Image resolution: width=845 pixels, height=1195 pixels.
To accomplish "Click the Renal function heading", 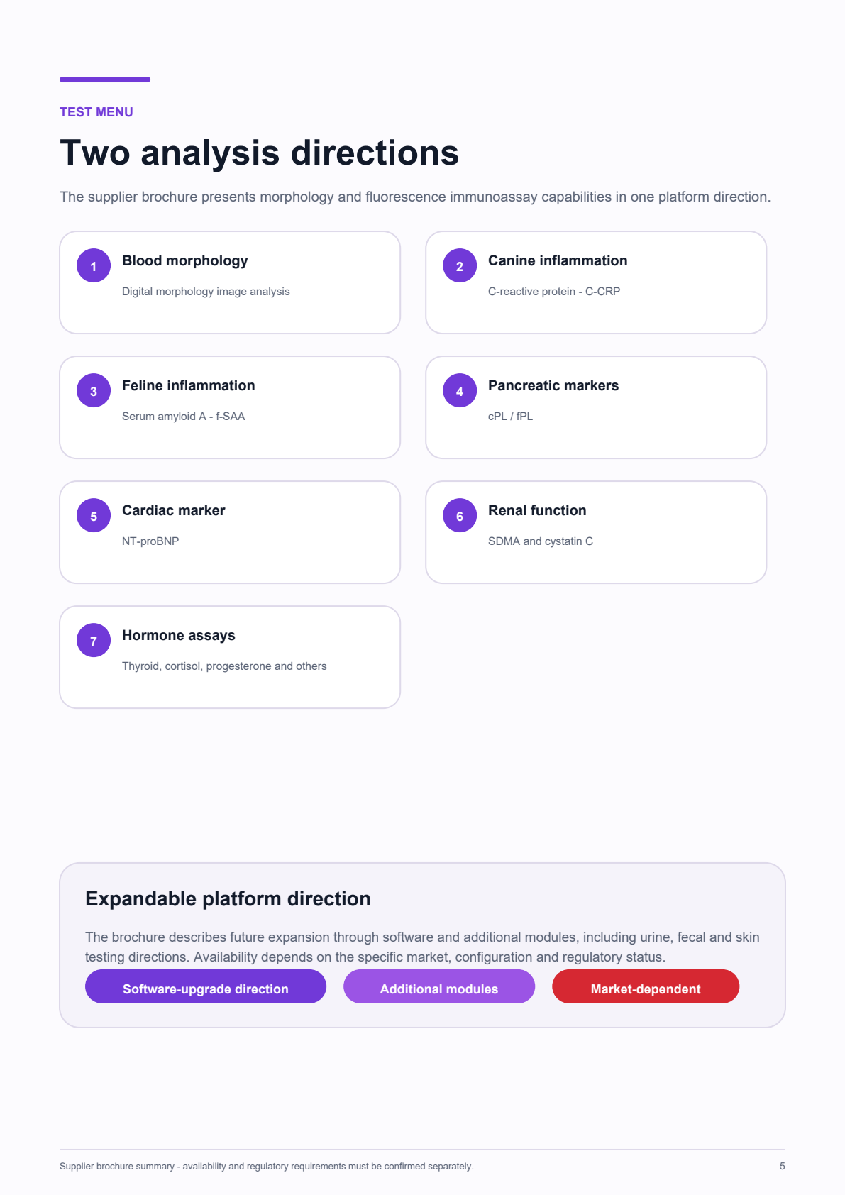I will (537, 510).
